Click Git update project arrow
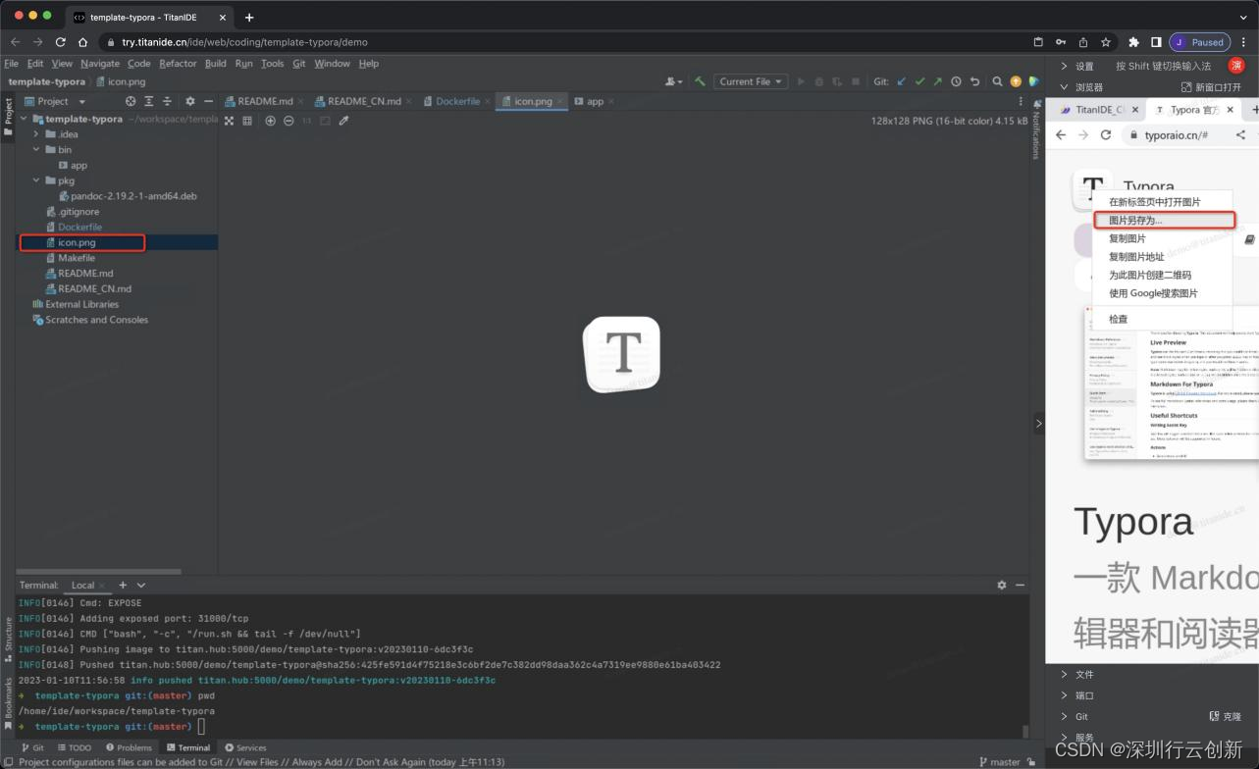 point(902,81)
